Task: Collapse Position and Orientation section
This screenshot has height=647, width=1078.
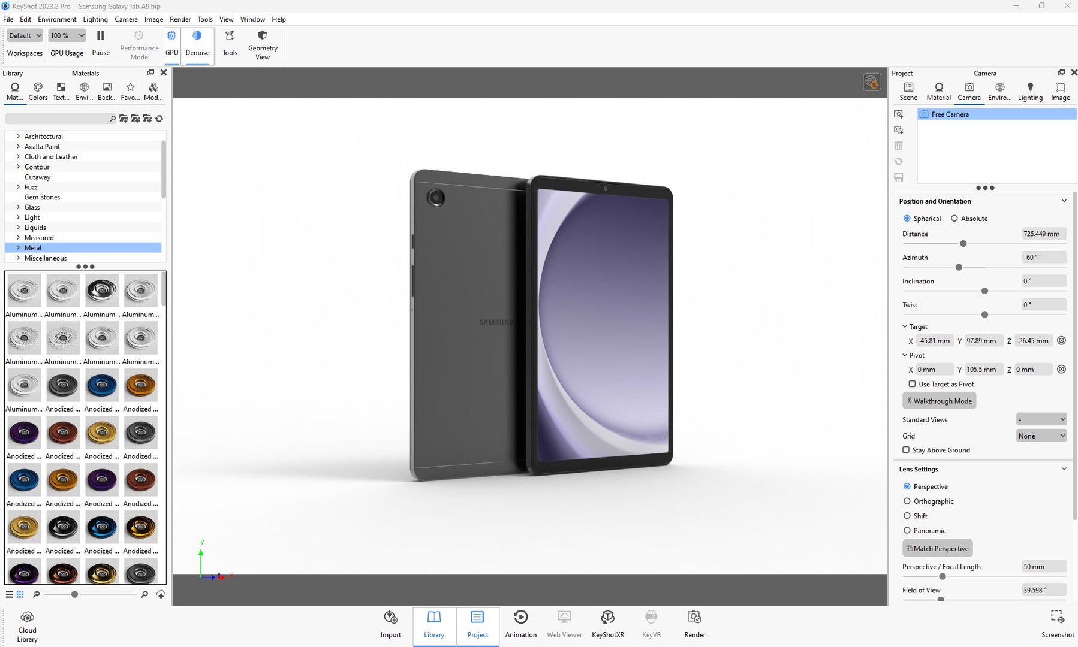Action: (1064, 201)
